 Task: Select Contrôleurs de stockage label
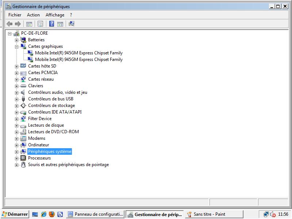[x=51, y=105]
